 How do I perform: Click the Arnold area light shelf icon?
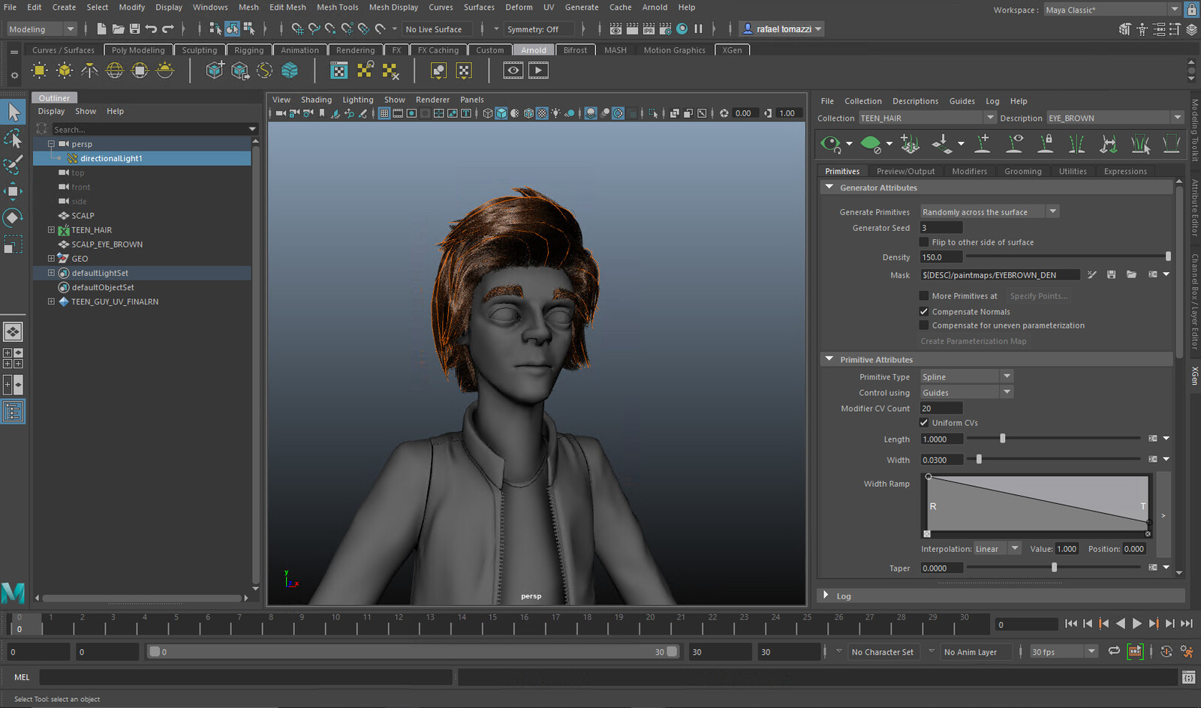39,70
